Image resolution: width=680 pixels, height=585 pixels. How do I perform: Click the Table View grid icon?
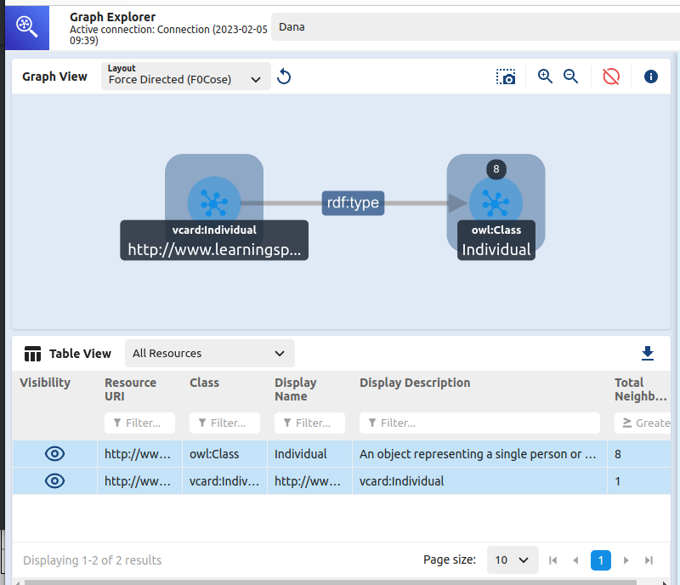coord(32,354)
